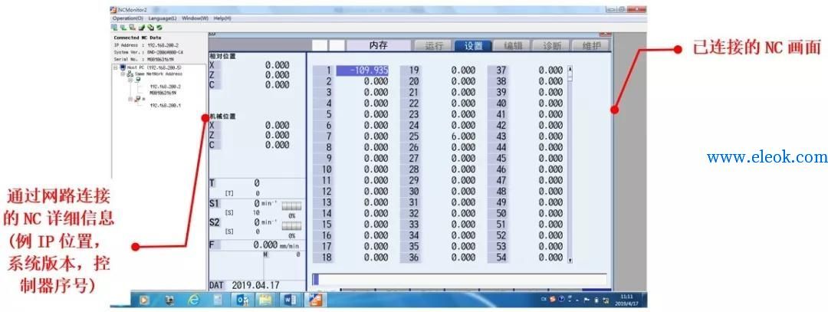Screen dimensions: 828x312
Task: Collapse the Same Network Address node
Action: point(122,74)
